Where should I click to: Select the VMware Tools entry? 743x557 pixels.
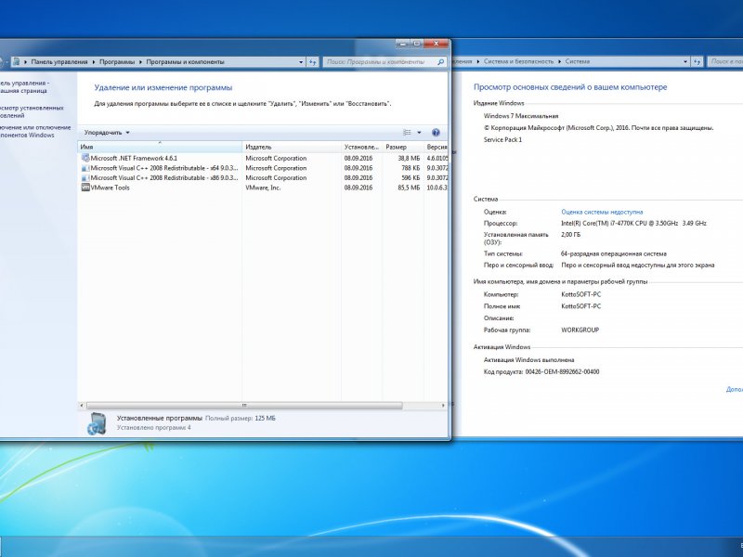pyautogui.click(x=110, y=188)
